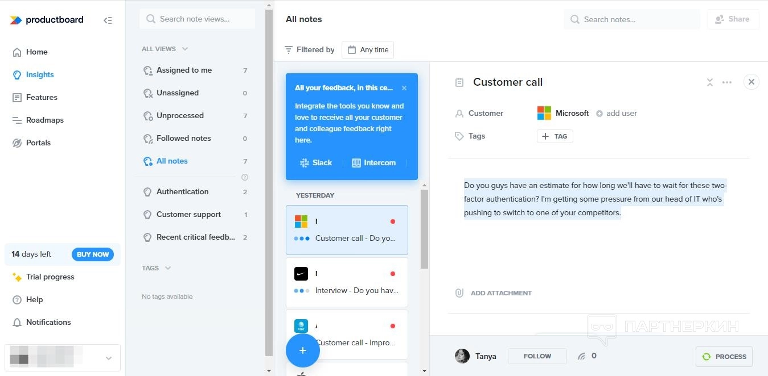The image size is (768, 376).
Task: Open the Home page
Action: tap(36, 52)
